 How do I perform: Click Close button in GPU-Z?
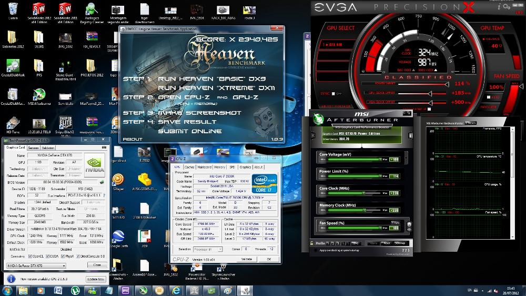97,265
